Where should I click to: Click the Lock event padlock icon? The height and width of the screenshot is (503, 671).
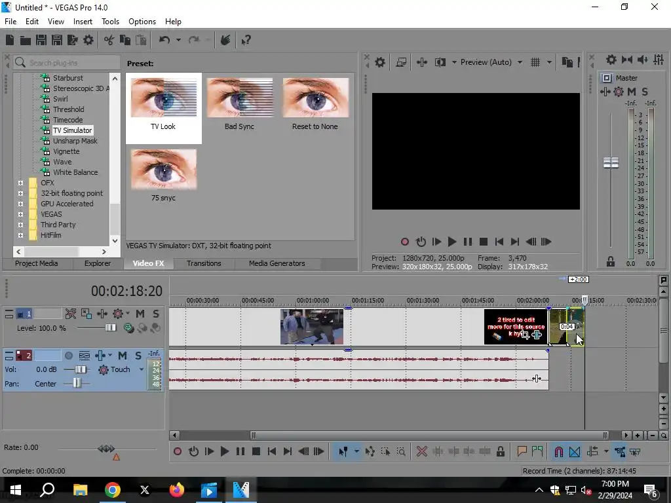500,451
